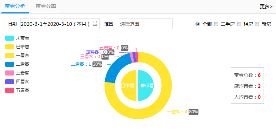Toggle the 五看客 red legend icon
276x134 pixels.
(9, 90)
